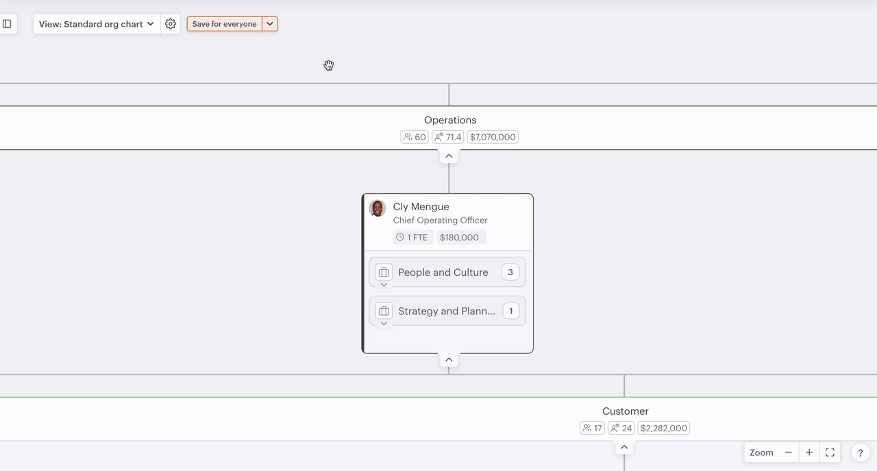Click the zoom out minus icon

(x=789, y=453)
